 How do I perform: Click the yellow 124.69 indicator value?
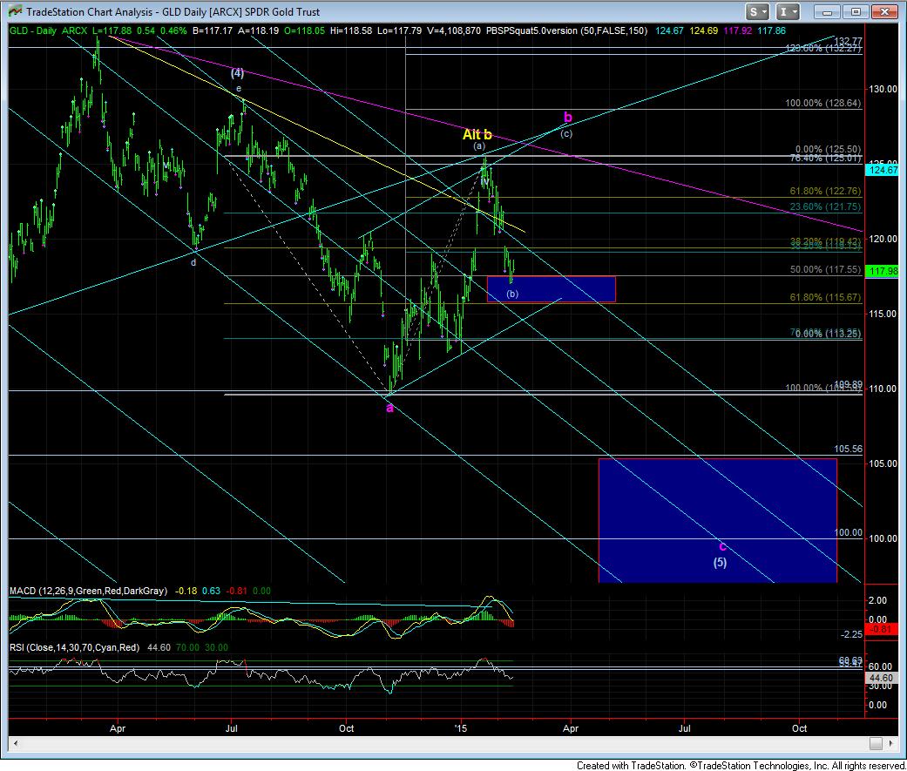(704, 30)
